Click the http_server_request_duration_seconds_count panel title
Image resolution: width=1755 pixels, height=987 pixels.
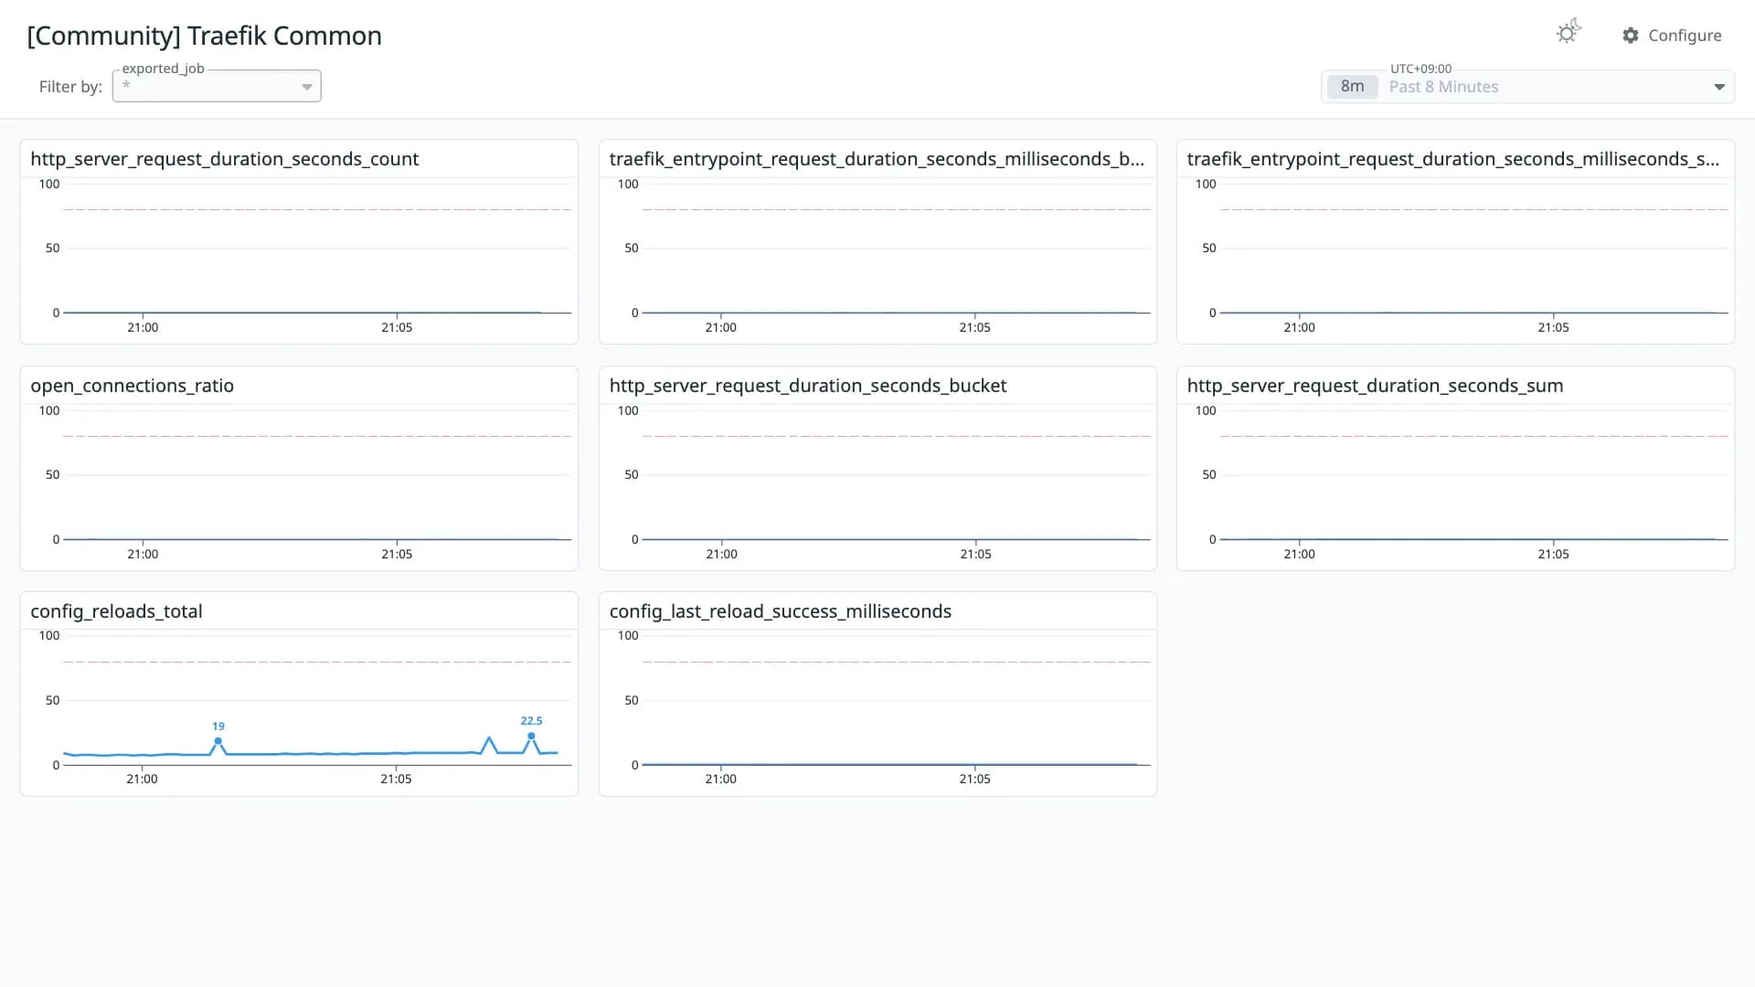pyautogui.click(x=225, y=159)
